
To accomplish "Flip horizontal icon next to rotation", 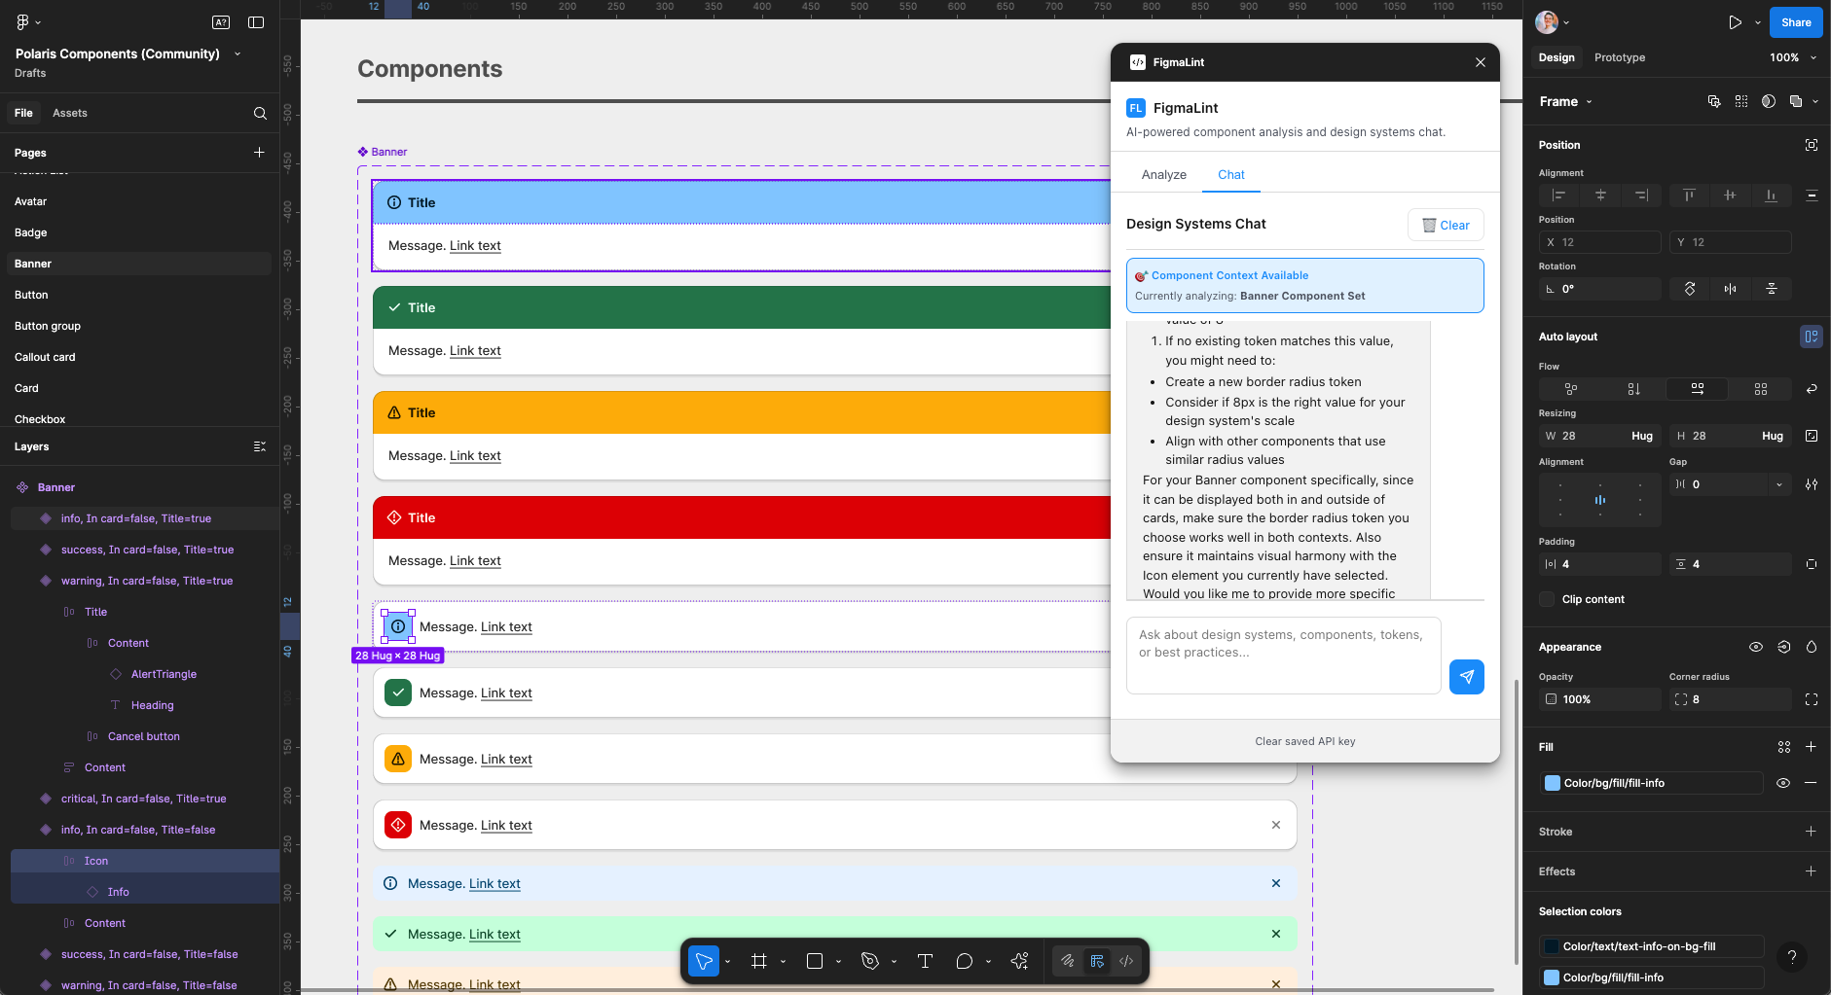I will [x=1730, y=289].
